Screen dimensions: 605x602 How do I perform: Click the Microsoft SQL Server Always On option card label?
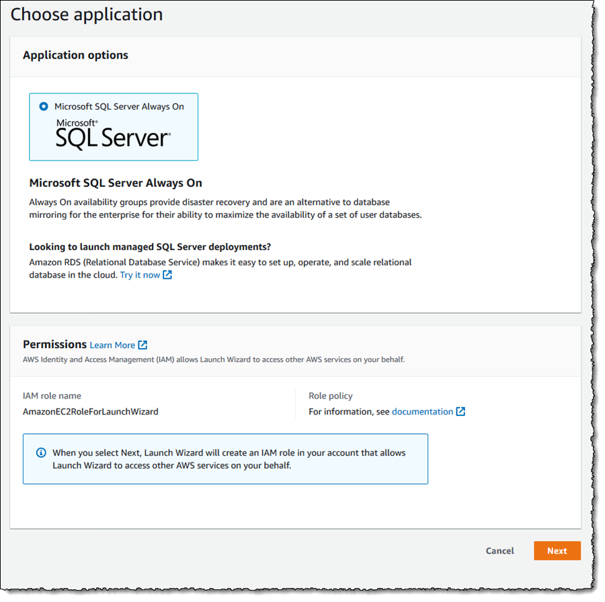point(119,107)
